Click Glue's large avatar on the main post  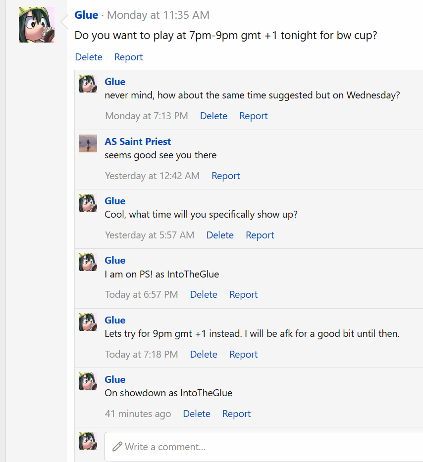37,25
